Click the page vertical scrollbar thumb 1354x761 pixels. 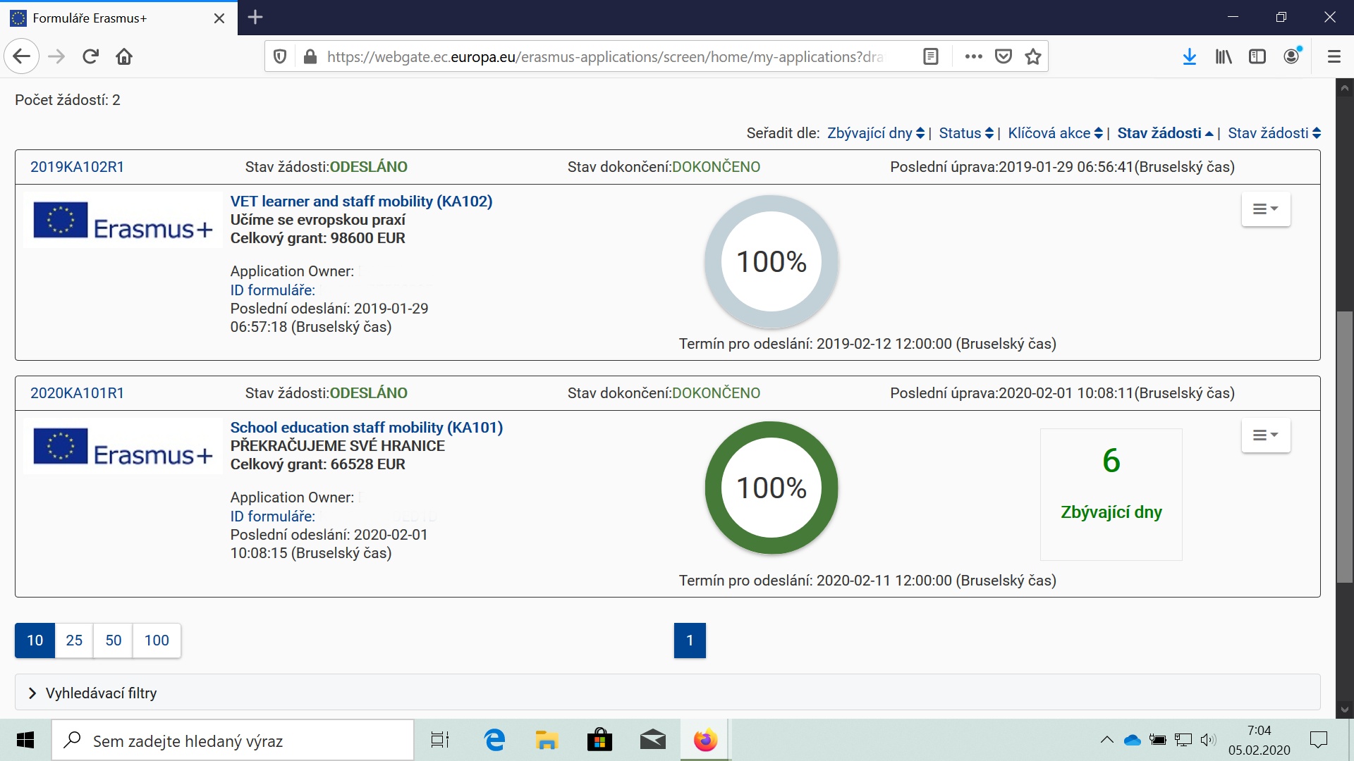click(x=1344, y=447)
